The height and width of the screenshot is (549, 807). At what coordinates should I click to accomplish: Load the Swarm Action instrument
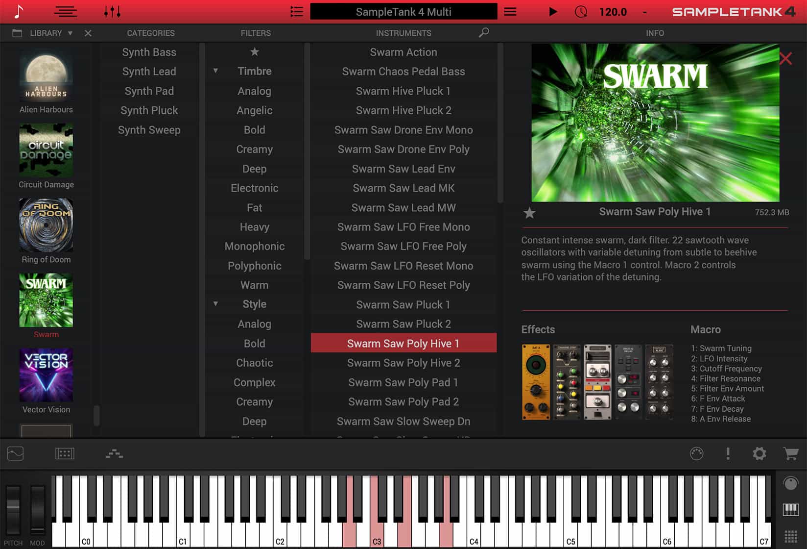point(403,52)
